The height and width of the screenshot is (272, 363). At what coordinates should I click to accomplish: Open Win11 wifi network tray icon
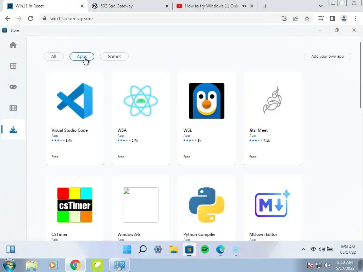[313, 249]
